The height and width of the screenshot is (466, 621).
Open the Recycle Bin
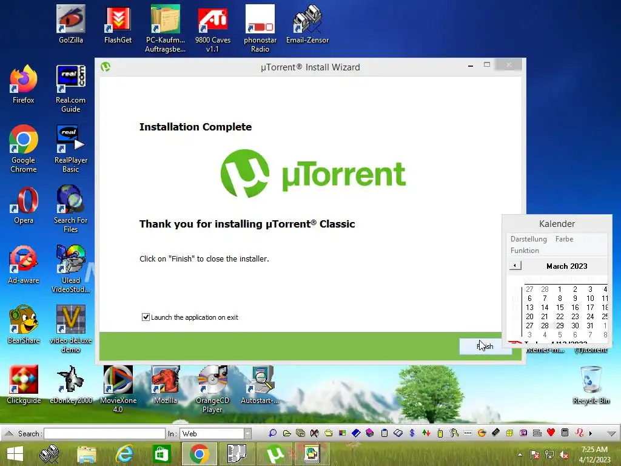591,385
